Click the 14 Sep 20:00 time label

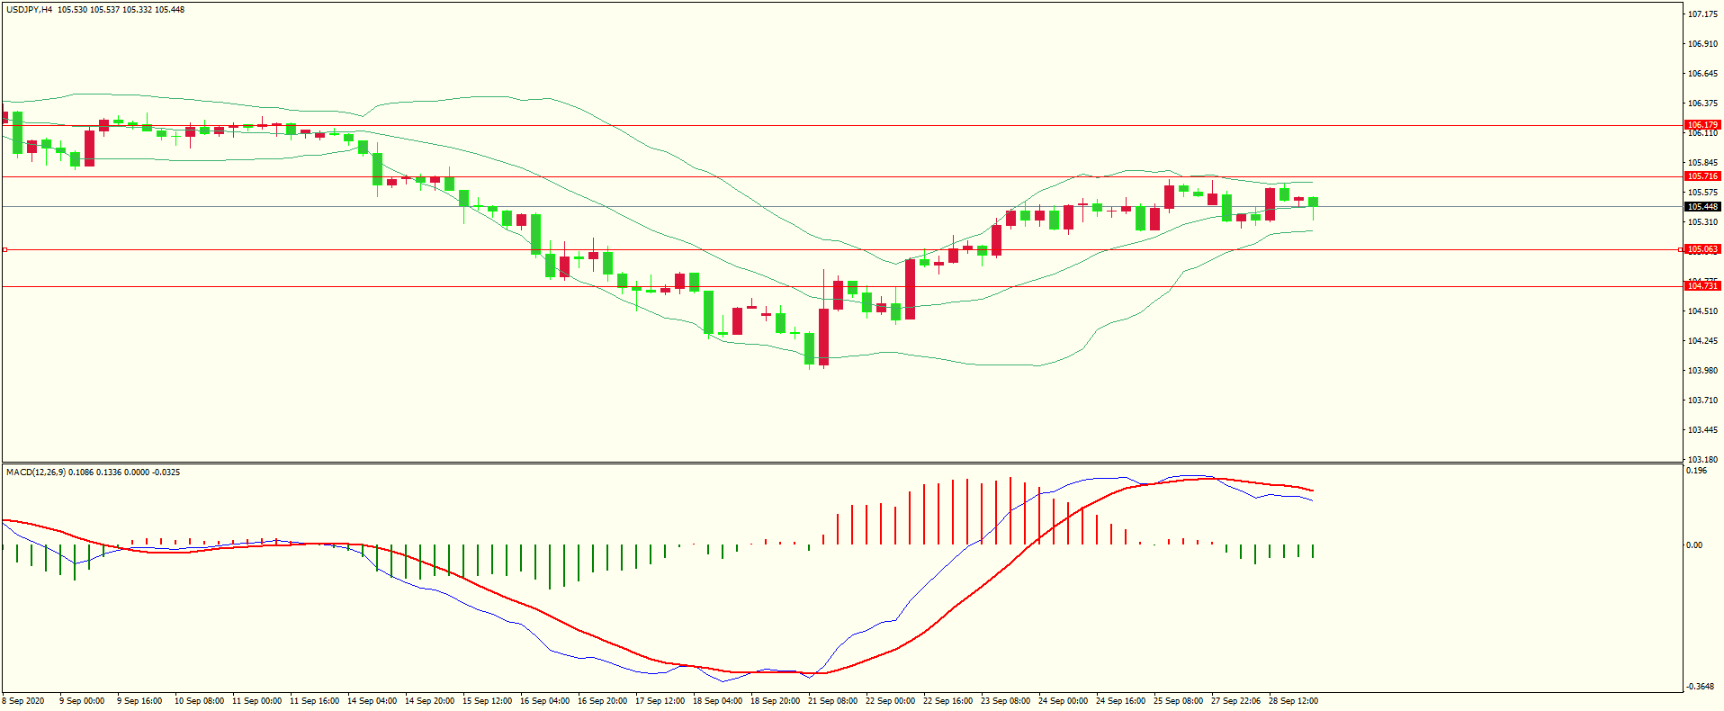pos(429,701)
